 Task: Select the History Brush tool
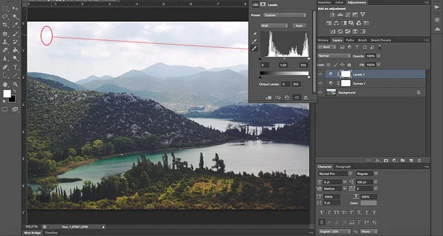point(15,42)
